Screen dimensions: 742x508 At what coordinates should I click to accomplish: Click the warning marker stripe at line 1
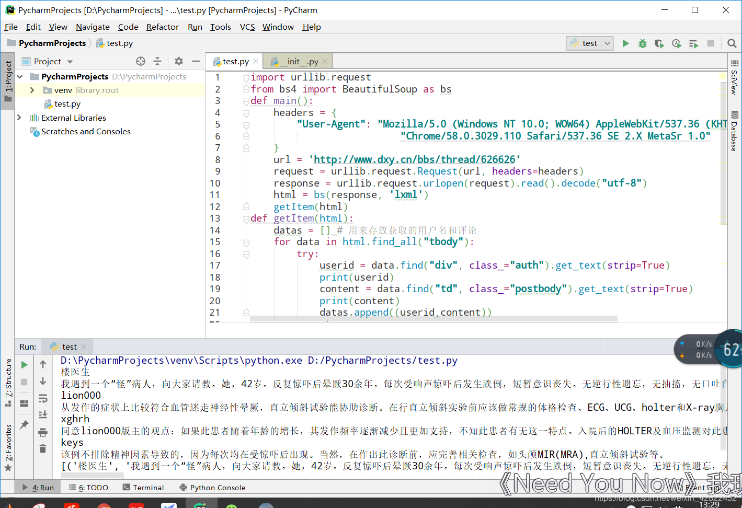724,77
